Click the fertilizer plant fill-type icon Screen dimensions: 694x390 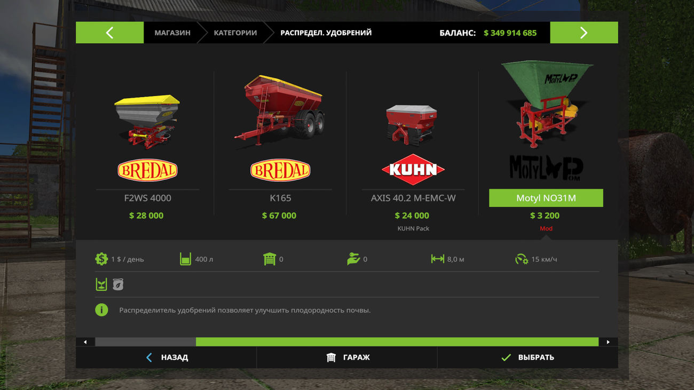click(101, 284)
